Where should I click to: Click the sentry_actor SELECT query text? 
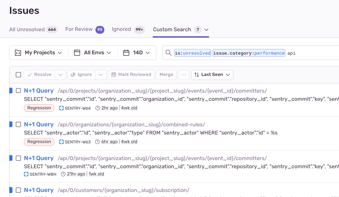tap(151, 133)
